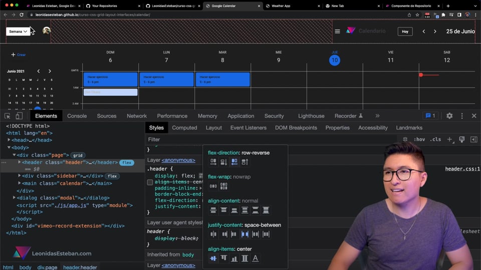Choose justify-content space-between icon
Screen dimensions: 481x270
[245, 234]
